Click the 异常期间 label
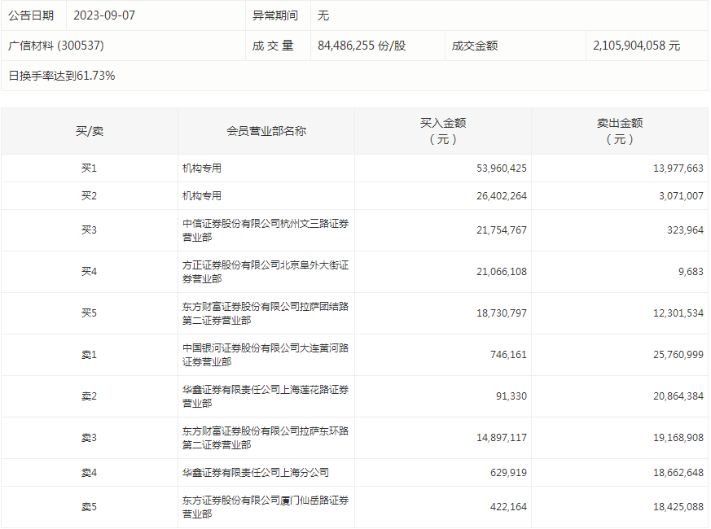This screenshot has height=529, width=711. pos(275,15)
